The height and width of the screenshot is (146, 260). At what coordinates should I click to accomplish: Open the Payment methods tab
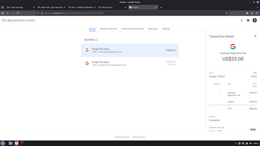click(109, 29)
